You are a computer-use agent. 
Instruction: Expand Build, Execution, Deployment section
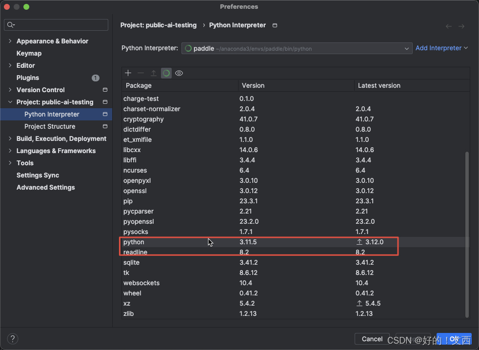point(10,138)
